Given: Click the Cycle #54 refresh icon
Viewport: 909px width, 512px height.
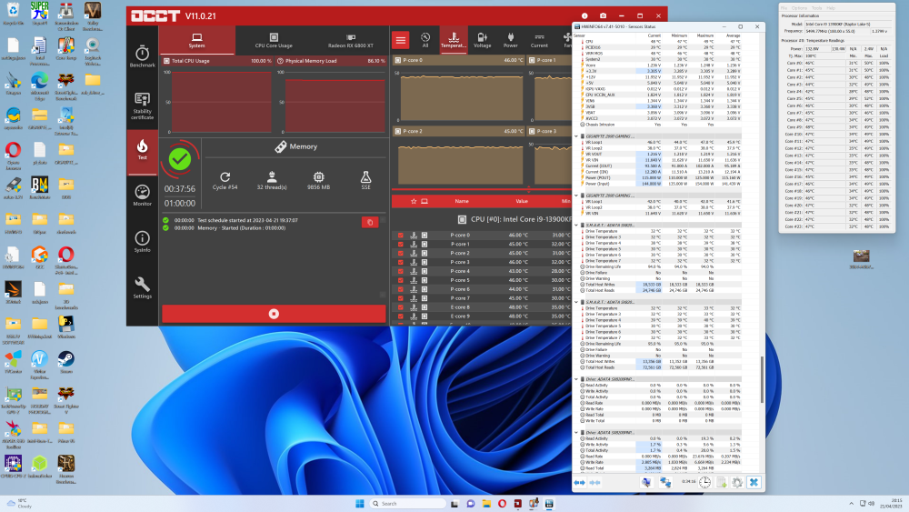Looking at the screenshot, I should coord(225,176).
